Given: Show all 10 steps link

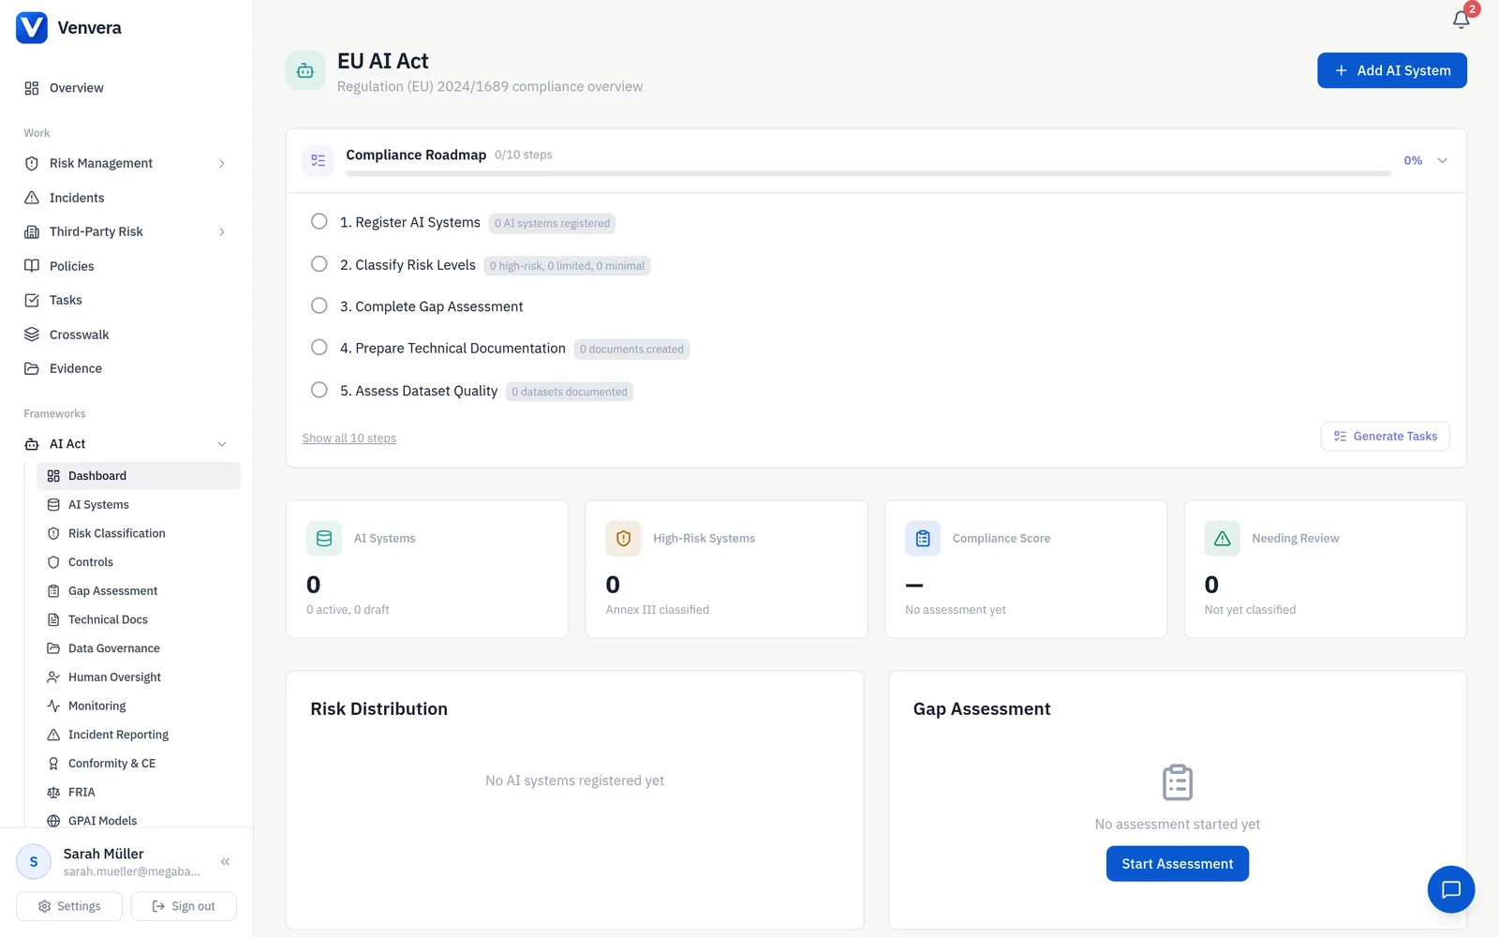Looking at the screenshot, I should 349,439.
